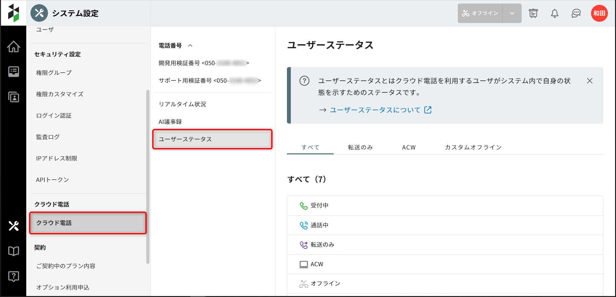Screen dimensions: 616x297
Task: Switch to the 転送のみ tab
Action: pyautogui.click(x=360, y=147)
